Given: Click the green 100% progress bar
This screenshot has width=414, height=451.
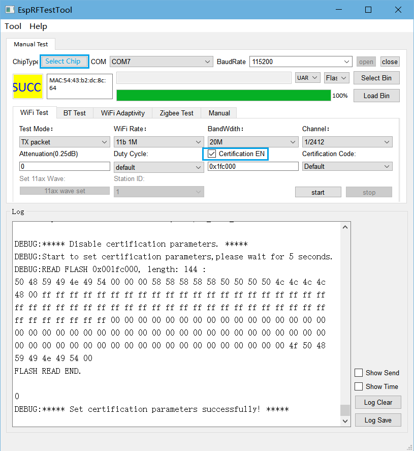Looking at the screenshot, I should click(224, 96).
